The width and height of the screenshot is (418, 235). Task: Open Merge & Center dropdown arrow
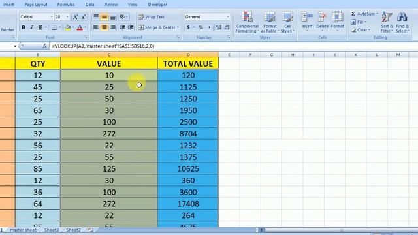pyautogui.click(x=178, y=27)
